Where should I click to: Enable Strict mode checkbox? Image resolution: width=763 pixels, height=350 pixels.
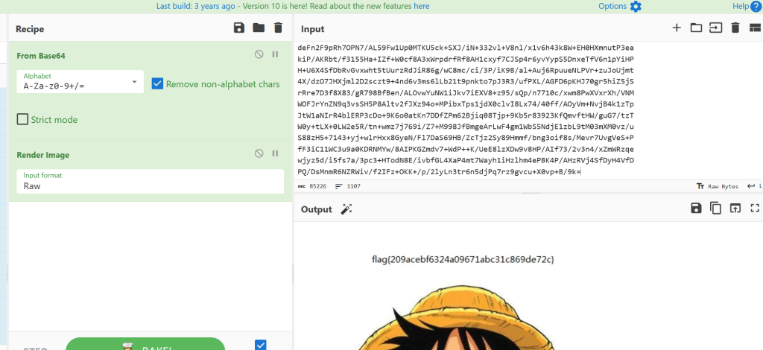22,119
